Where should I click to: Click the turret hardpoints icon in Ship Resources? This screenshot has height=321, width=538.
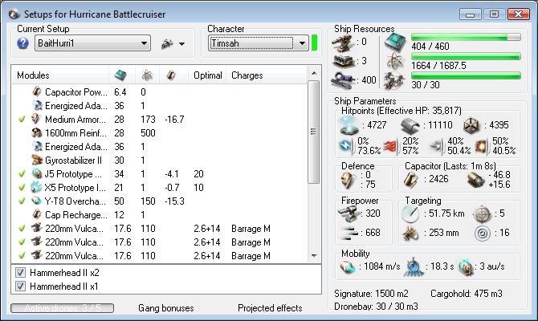point(343,43)
